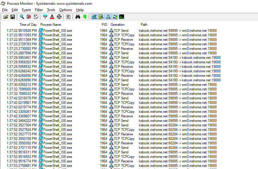Open the Highlight red A icon
Image resolution: width=258 pixels, height=169 pixels.
click(52, 17)
